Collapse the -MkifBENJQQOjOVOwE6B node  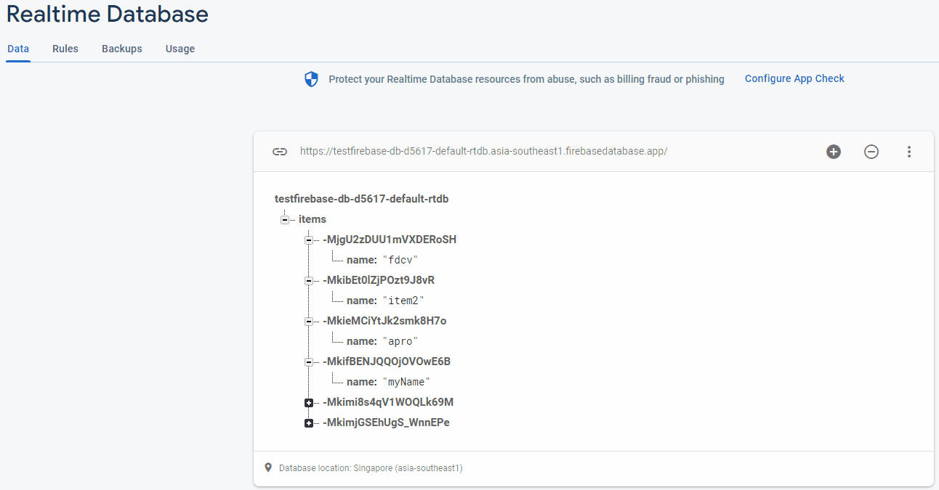coord(308,362)
